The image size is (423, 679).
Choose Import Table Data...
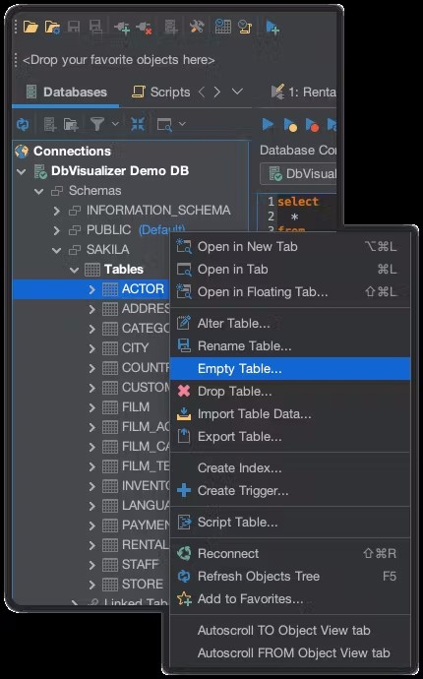point(289,414)
